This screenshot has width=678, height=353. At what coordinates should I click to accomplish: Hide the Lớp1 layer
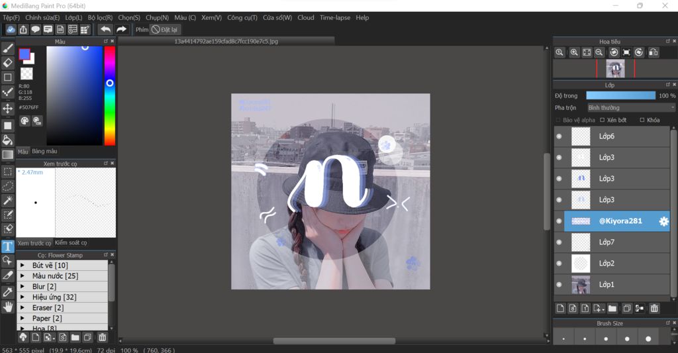[x=559, y=285]
